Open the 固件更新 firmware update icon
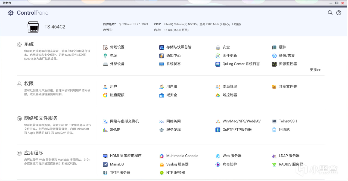This screenshot has width=348, height=181. [x=218, y=56]
